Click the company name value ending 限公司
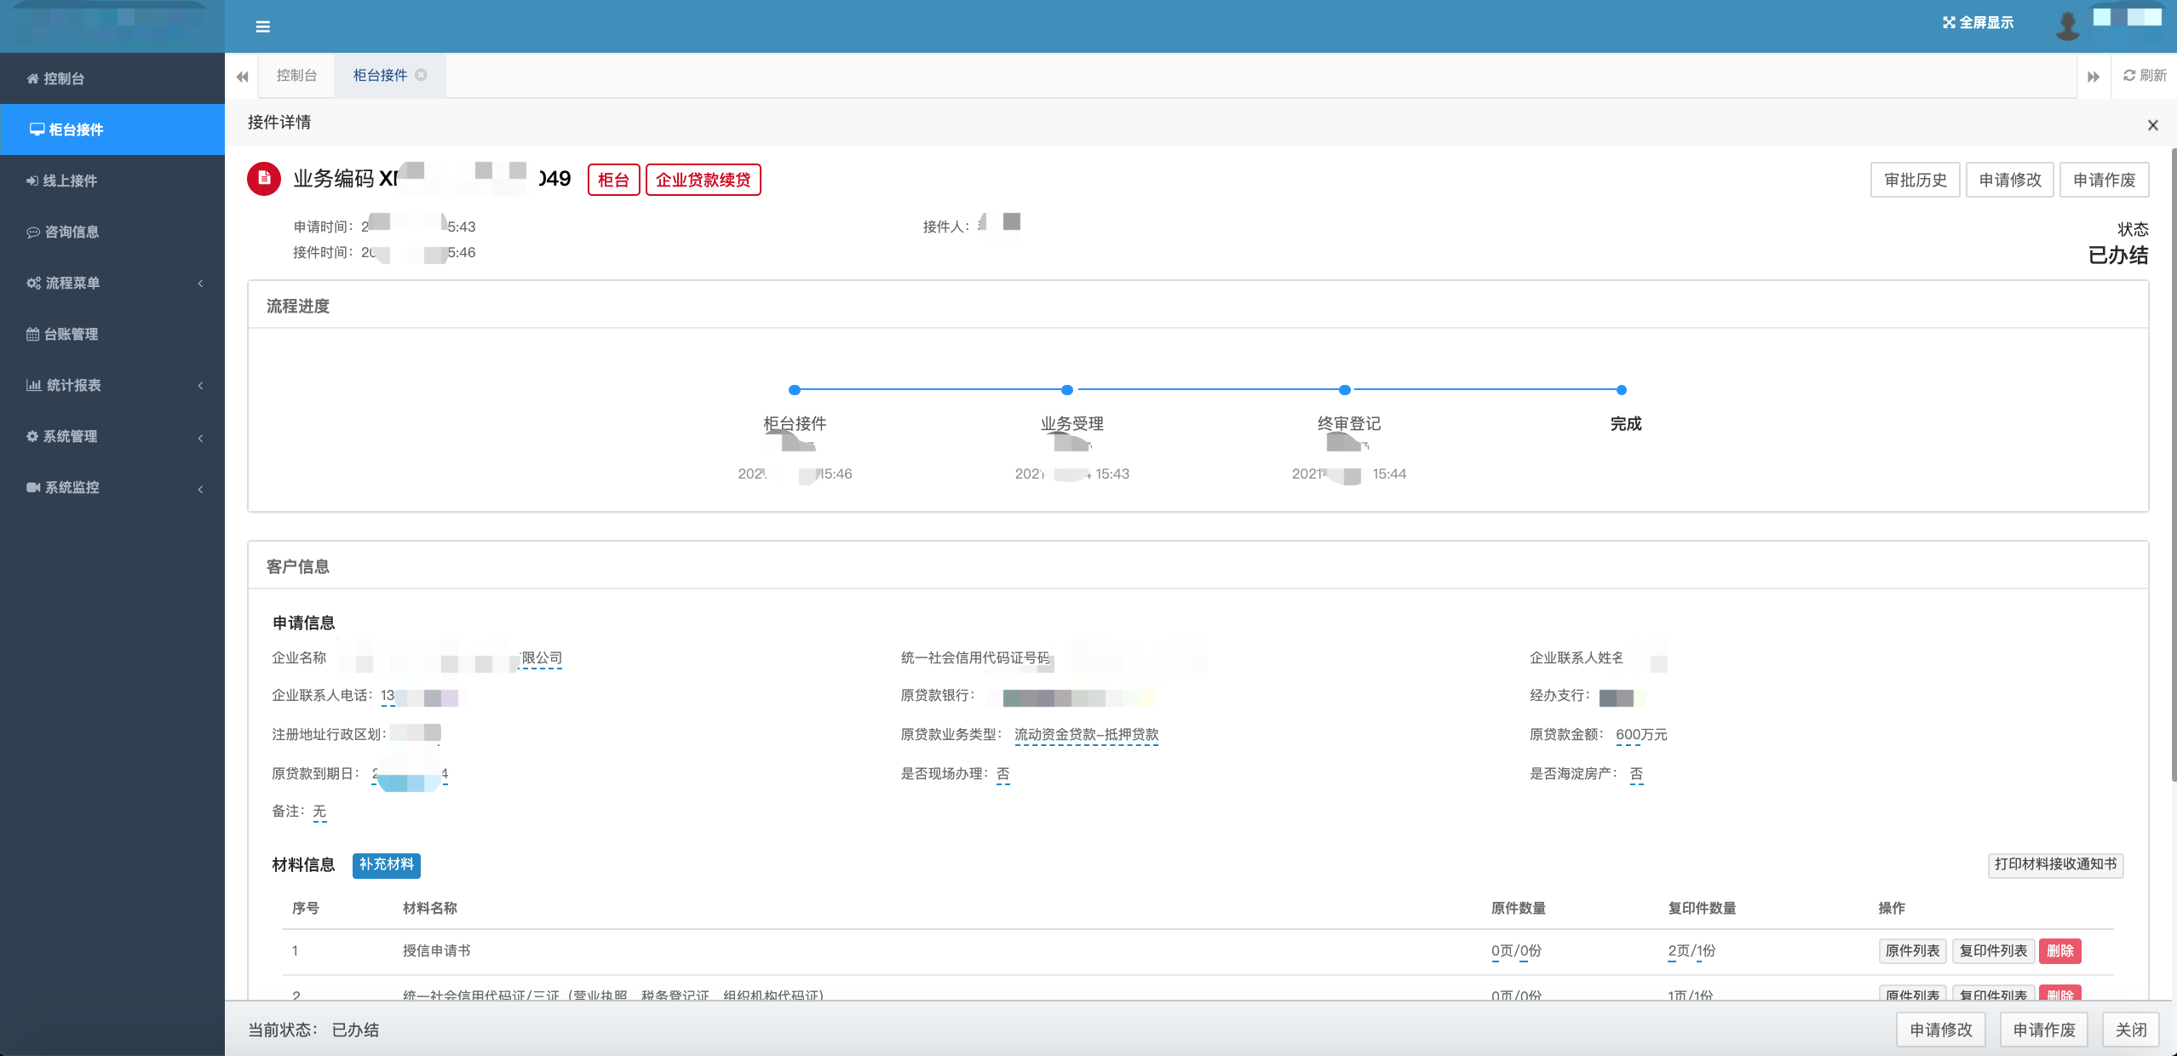Image resolution: width=2177 pixels, height=1056 pixels. [542, 658]
